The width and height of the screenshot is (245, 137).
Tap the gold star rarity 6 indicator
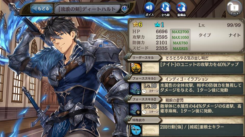(x=137, y=24)
